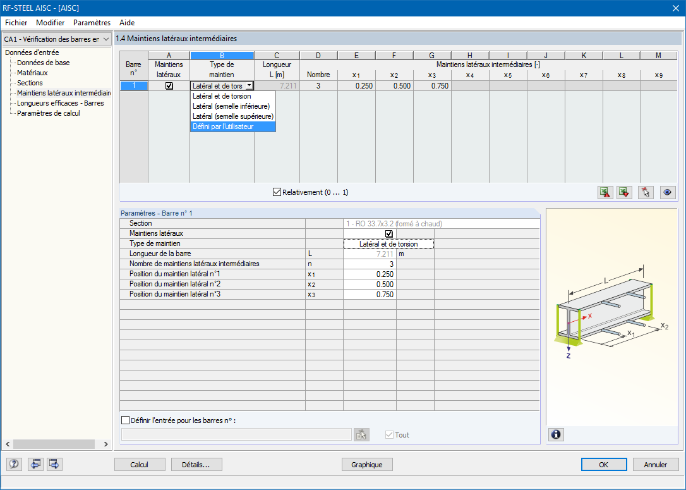Open the Type de maintien combo in the Paramètres panel

pos(388,244)
